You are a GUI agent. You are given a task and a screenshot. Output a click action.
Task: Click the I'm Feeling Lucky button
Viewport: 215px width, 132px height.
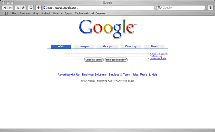[116, 60]
